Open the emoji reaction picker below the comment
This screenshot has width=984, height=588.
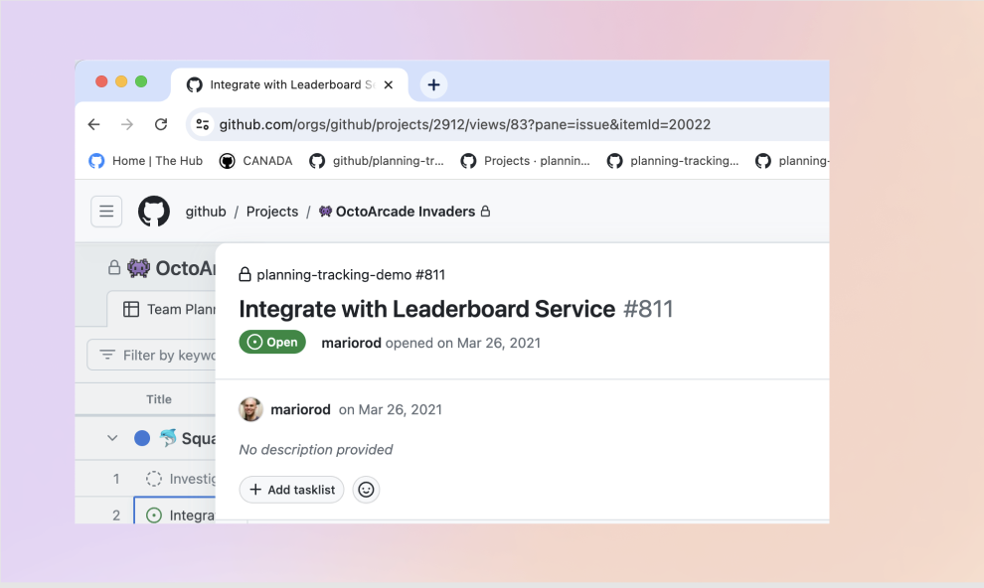pyautogui.click(x=366, y=490)
